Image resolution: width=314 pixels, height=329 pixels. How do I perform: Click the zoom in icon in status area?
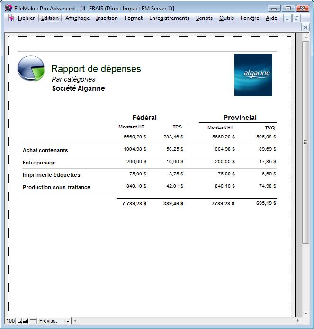[x=26, y=321]
